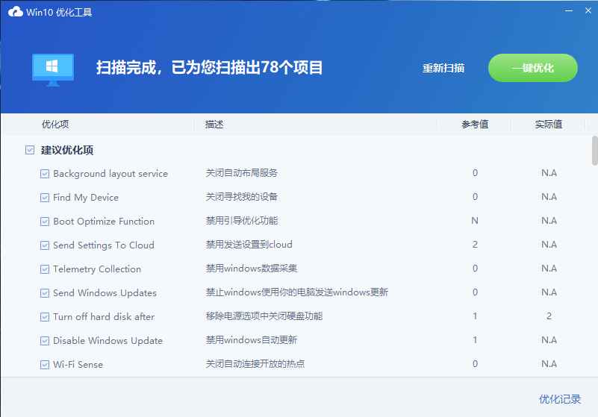Click the 优化项 column header
Image resolution: width=598 pixels, height=417 pixels.
pos(55,125)
